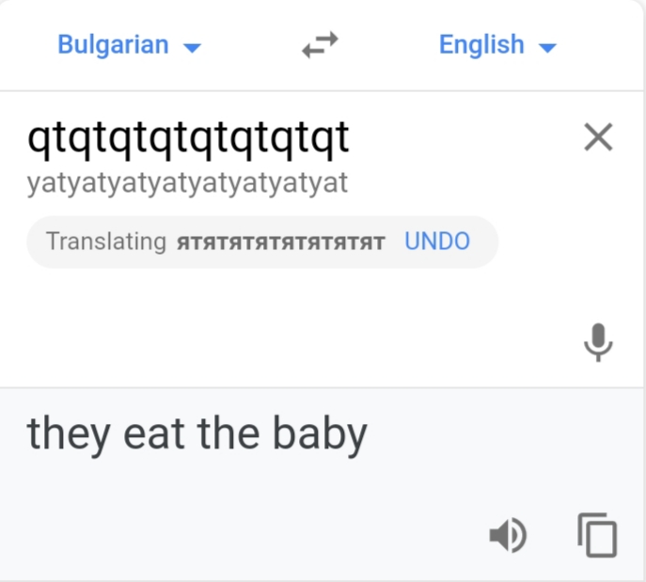Click into the qtqtqtqtqtqtqtqt input text
The width and height of the screenshot is (646, 582).
pos(188,139)
